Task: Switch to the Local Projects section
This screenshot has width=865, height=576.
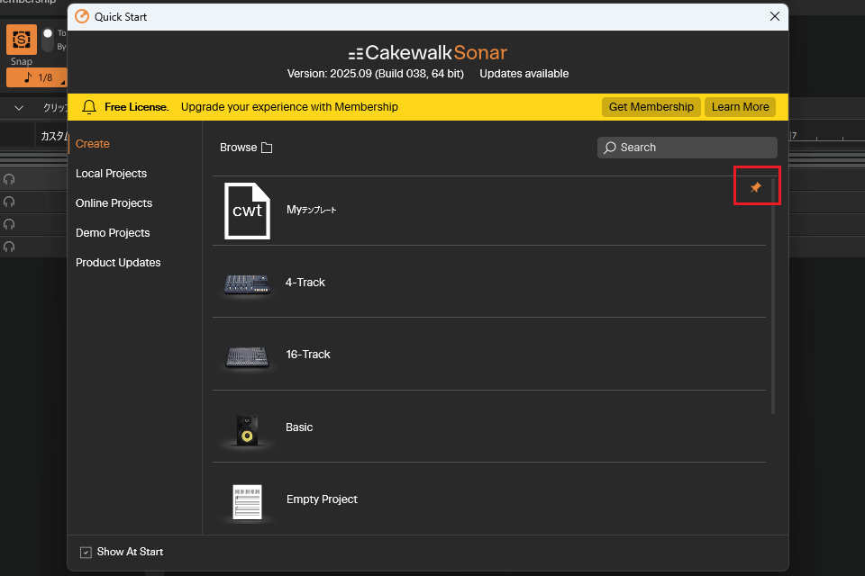Action: click(x=111, y=174)
